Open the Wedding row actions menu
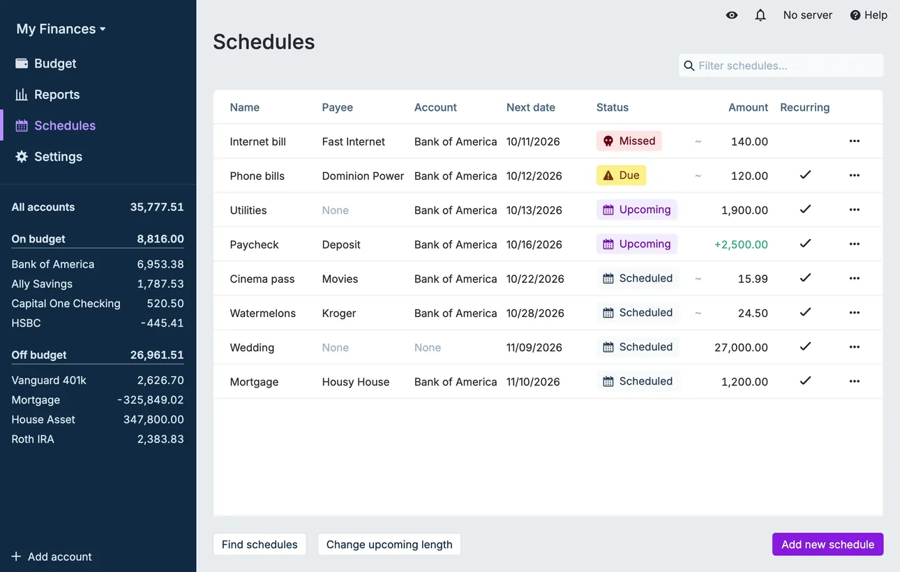 854,347
